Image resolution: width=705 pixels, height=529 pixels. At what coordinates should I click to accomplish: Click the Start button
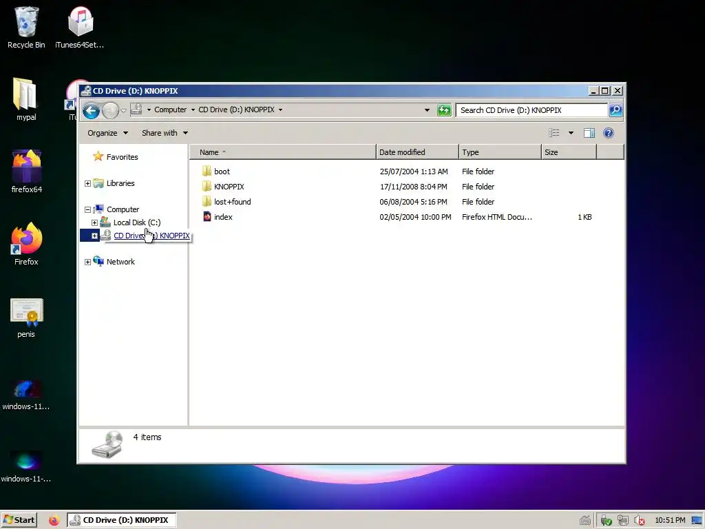point(19,520)
